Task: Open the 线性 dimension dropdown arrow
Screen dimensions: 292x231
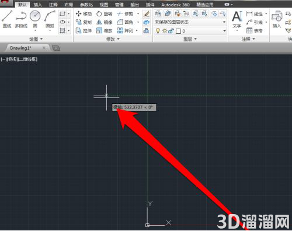Action: [266, 14]
